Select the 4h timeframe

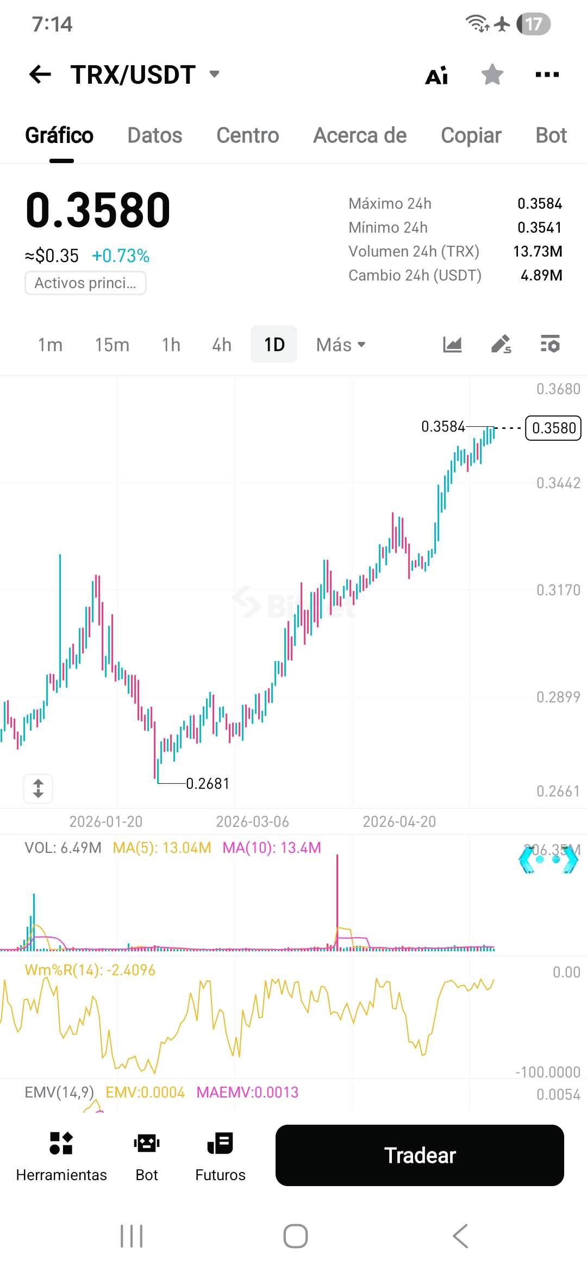222,345
